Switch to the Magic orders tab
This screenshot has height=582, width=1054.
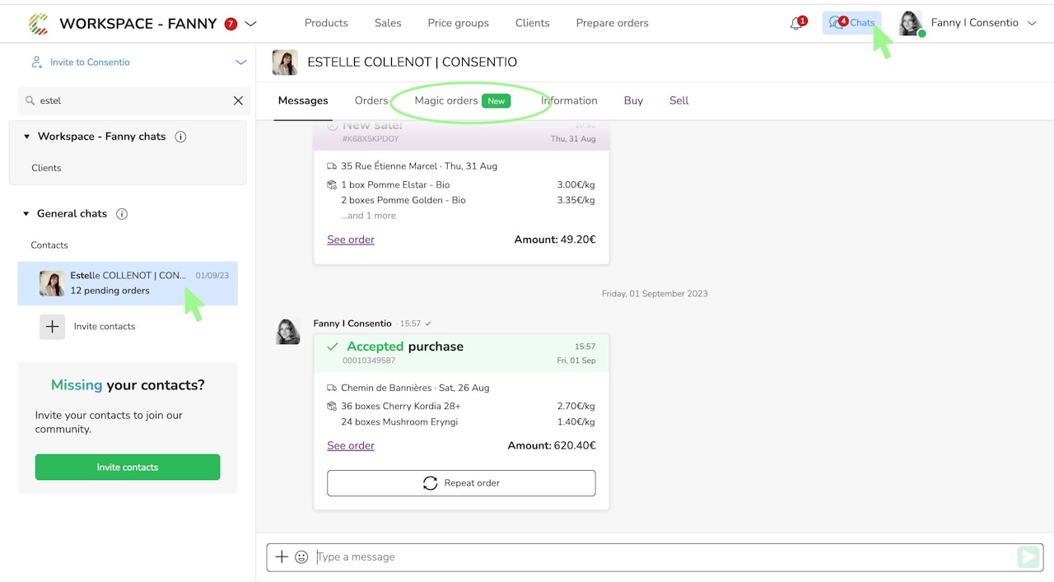point(463,100)
